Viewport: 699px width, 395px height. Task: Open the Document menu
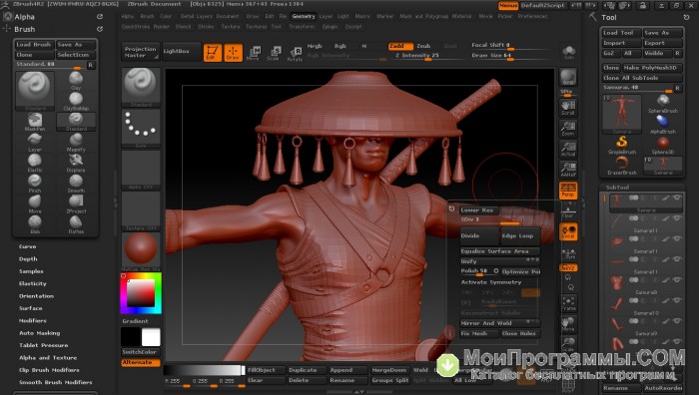[x=228, y=16]
